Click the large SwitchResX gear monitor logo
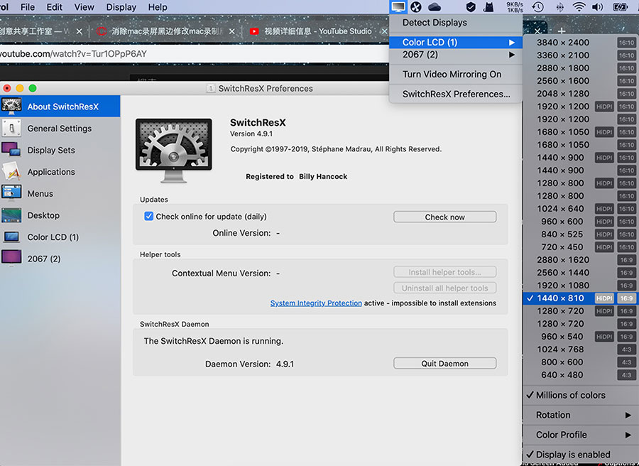Image resolution: width=639 pixels, height=466 pixels. [174, 150]
